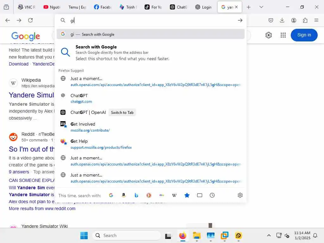Click Firefox icon on the taskbar
Image resolution: width=324 pixels, height=243 pixels.
click(x=183, y=235)
